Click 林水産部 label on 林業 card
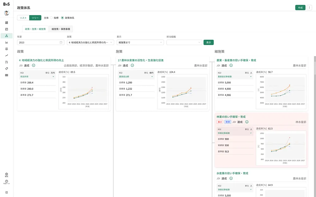316x197 pixels. pos(301,122)
